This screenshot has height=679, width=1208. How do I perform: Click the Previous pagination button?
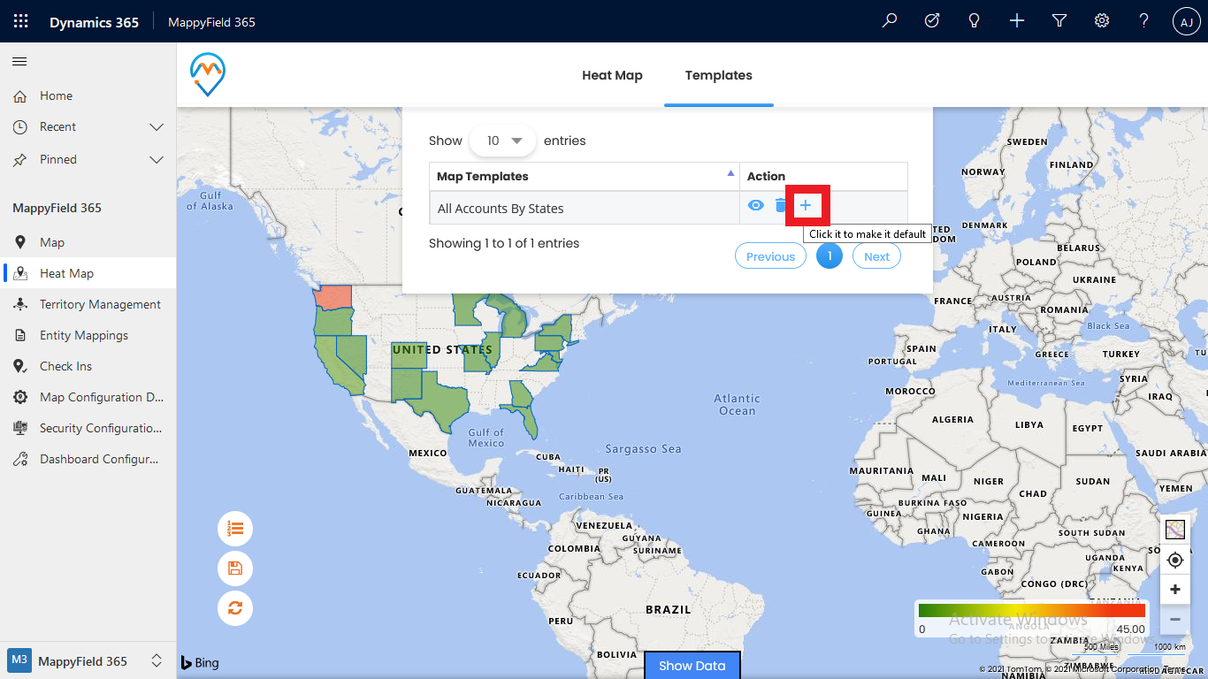(770, 256)
